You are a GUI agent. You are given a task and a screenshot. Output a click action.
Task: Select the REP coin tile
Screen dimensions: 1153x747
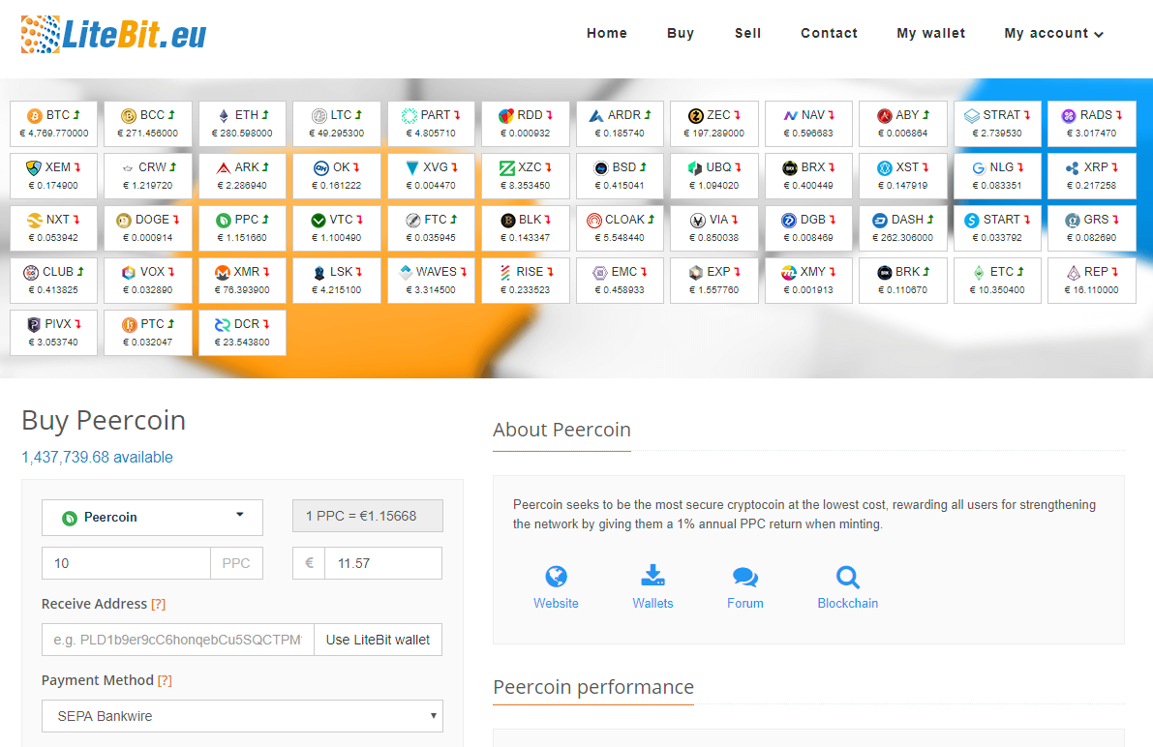[x=1092, y=281]
